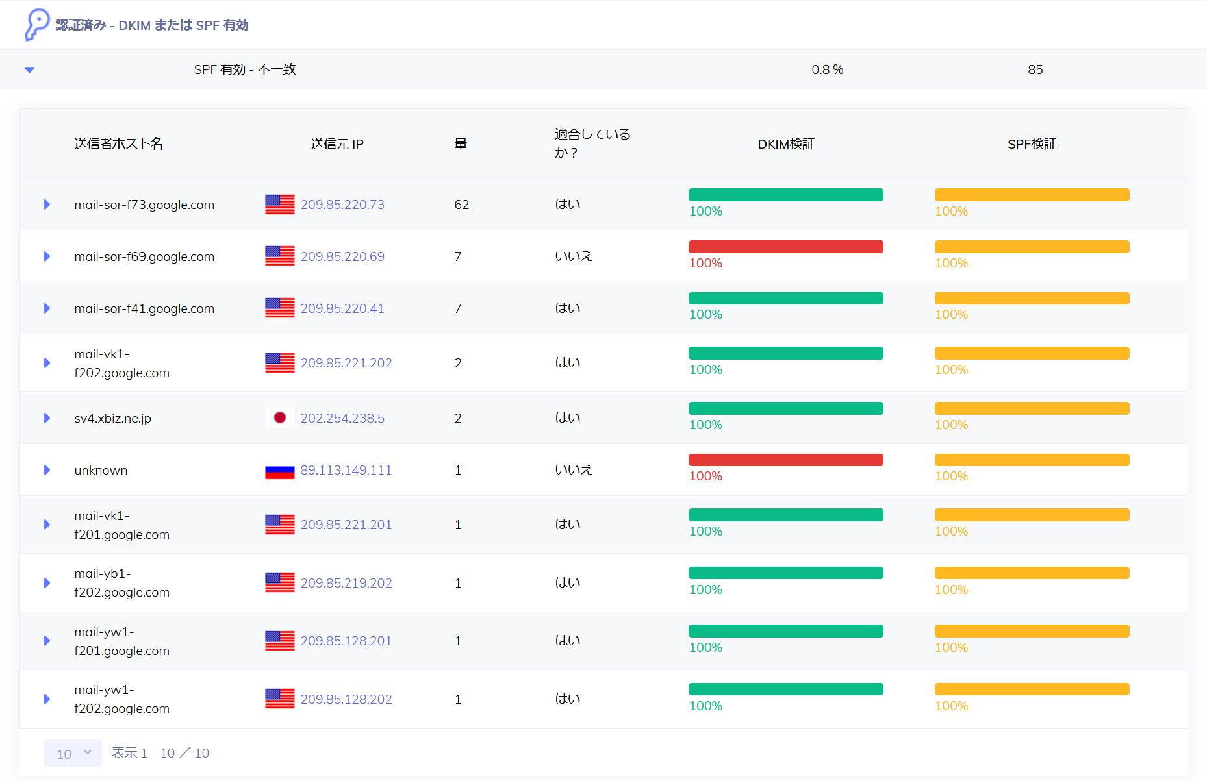
Task: Click green DKIM bar for mail-sor-f73.google.com
Action: pyautogui.click(x=786, y=195)
